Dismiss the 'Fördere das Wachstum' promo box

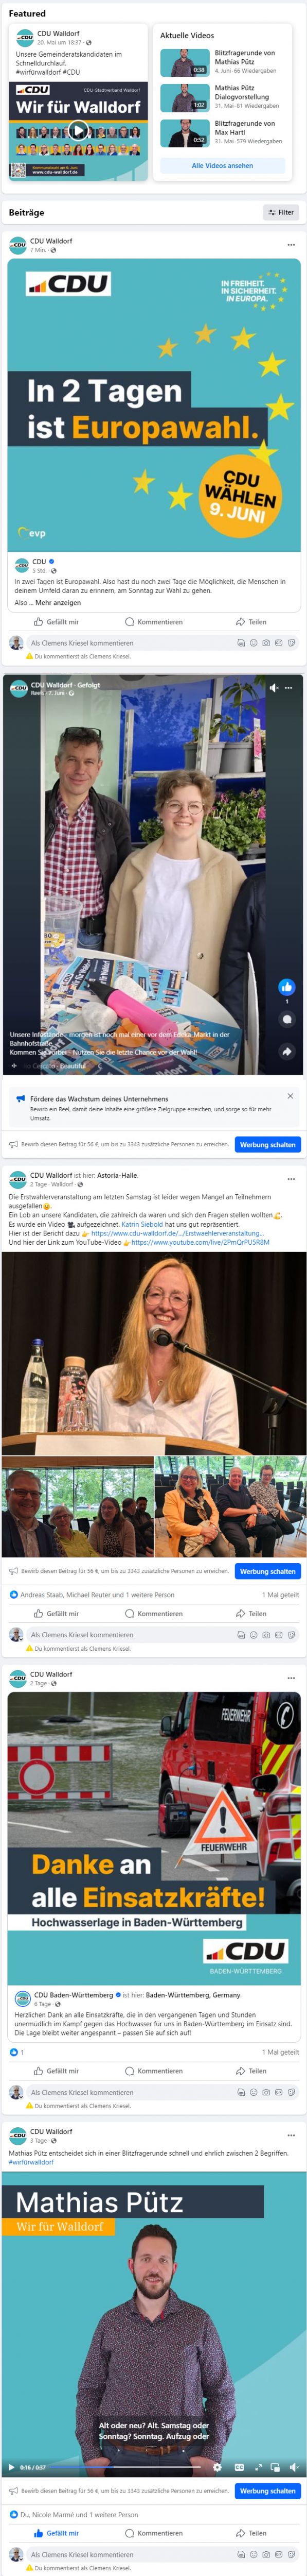[x=290, y=1096]
